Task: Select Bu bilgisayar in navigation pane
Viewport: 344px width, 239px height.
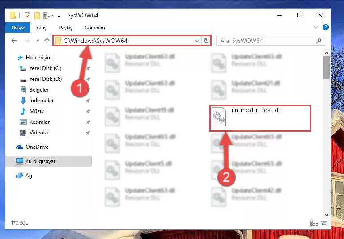Action: [x=48, y=161]
